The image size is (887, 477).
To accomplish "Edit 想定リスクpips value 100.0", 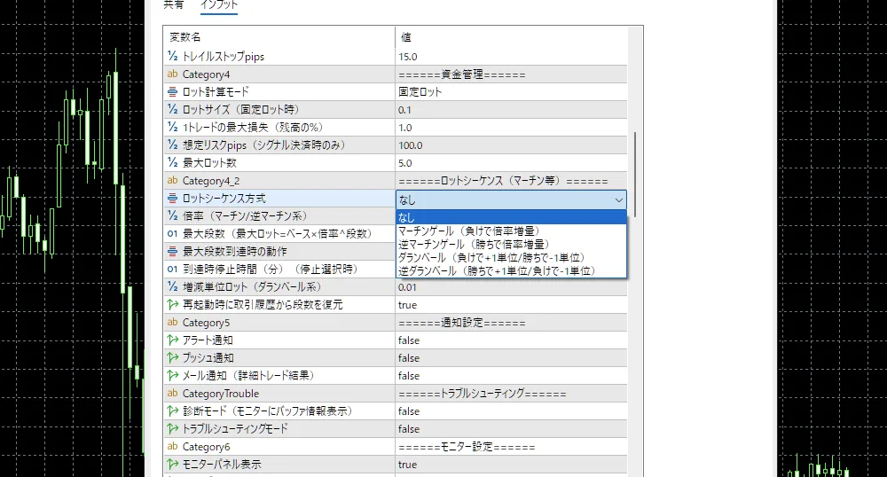I will 511,145.
